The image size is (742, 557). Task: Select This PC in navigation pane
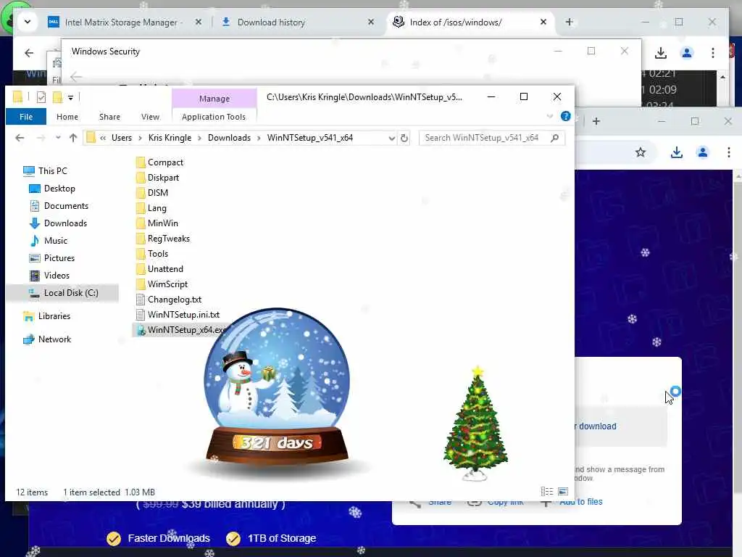[46, 171]
